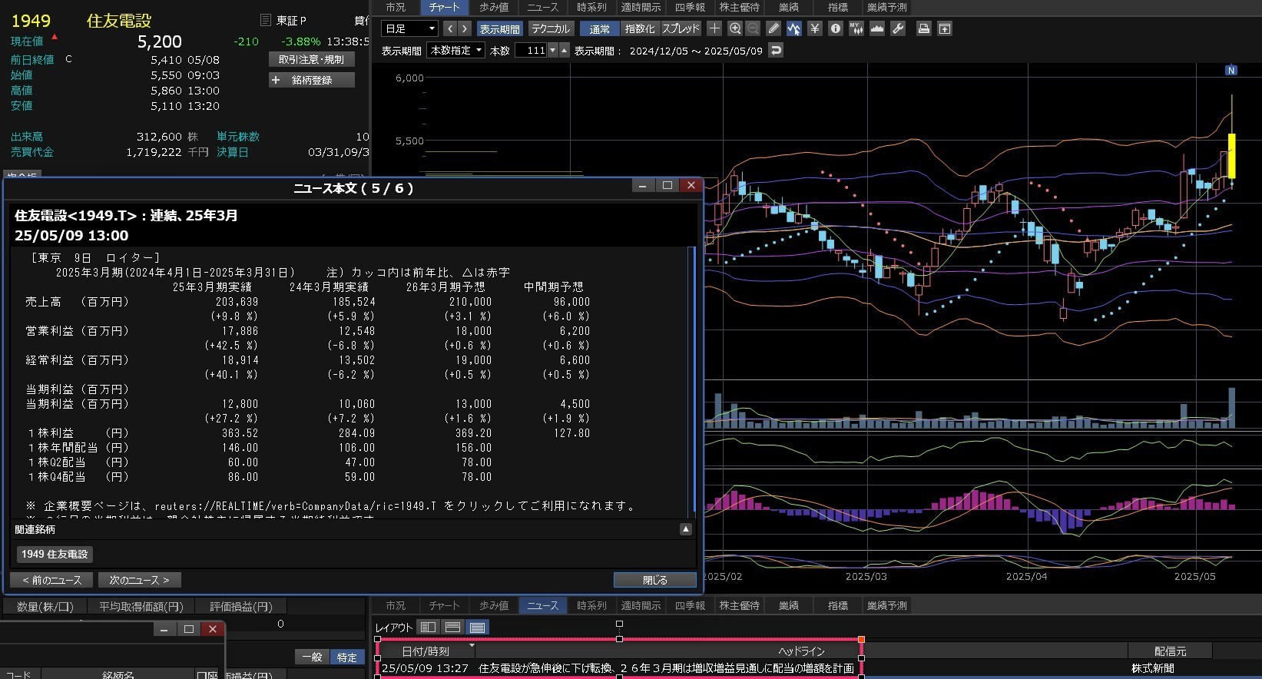1262x679 pixels.
Task: Open top 株主優待 tab
Action: click(739, 7)
